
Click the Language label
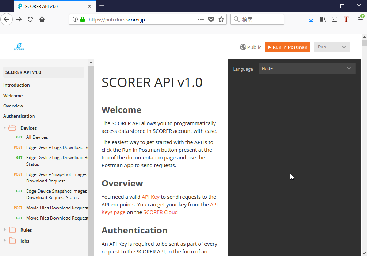pyautogui.click(x=243, y=69)
